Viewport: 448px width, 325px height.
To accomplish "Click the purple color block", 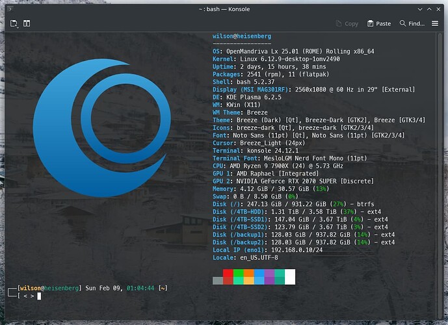I will coord(269,277).
